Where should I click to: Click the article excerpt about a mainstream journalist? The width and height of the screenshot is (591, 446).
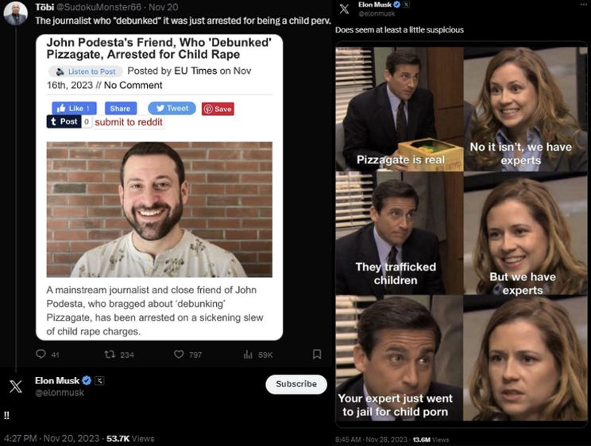[x=155, y=311]
